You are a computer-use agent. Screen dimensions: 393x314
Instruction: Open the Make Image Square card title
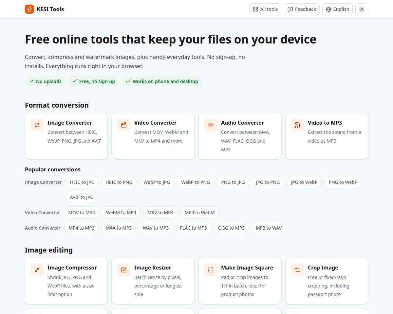(247, 268)
